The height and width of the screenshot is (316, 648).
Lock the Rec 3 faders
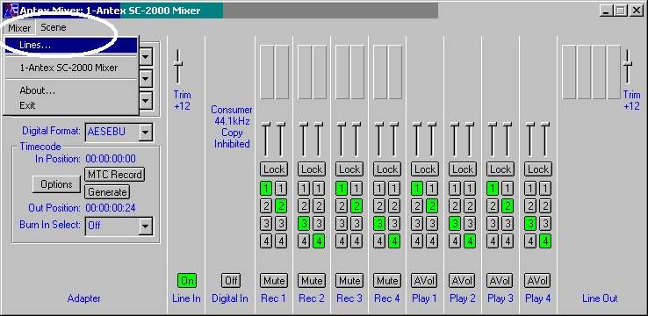(x=349, y=169)
